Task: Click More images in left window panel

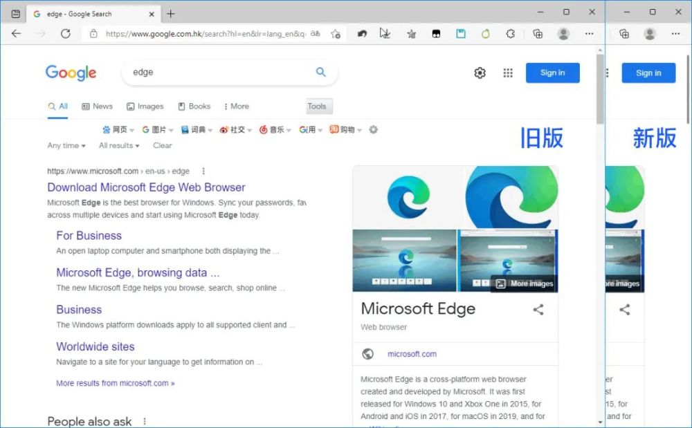Action: click(x=524, y=283)
